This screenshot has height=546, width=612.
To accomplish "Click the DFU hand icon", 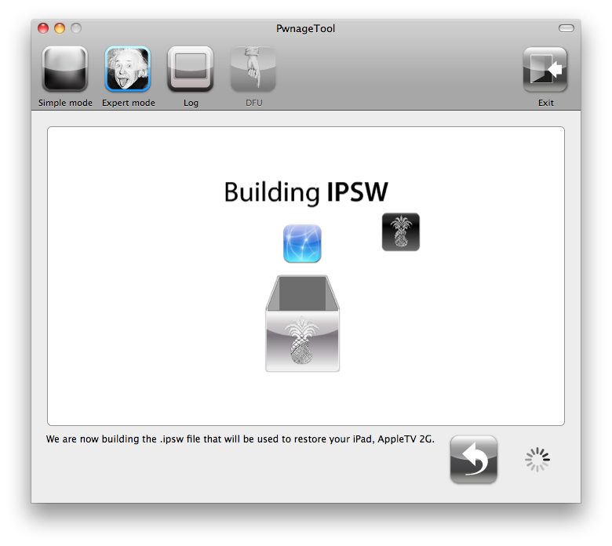I will 253,69.
